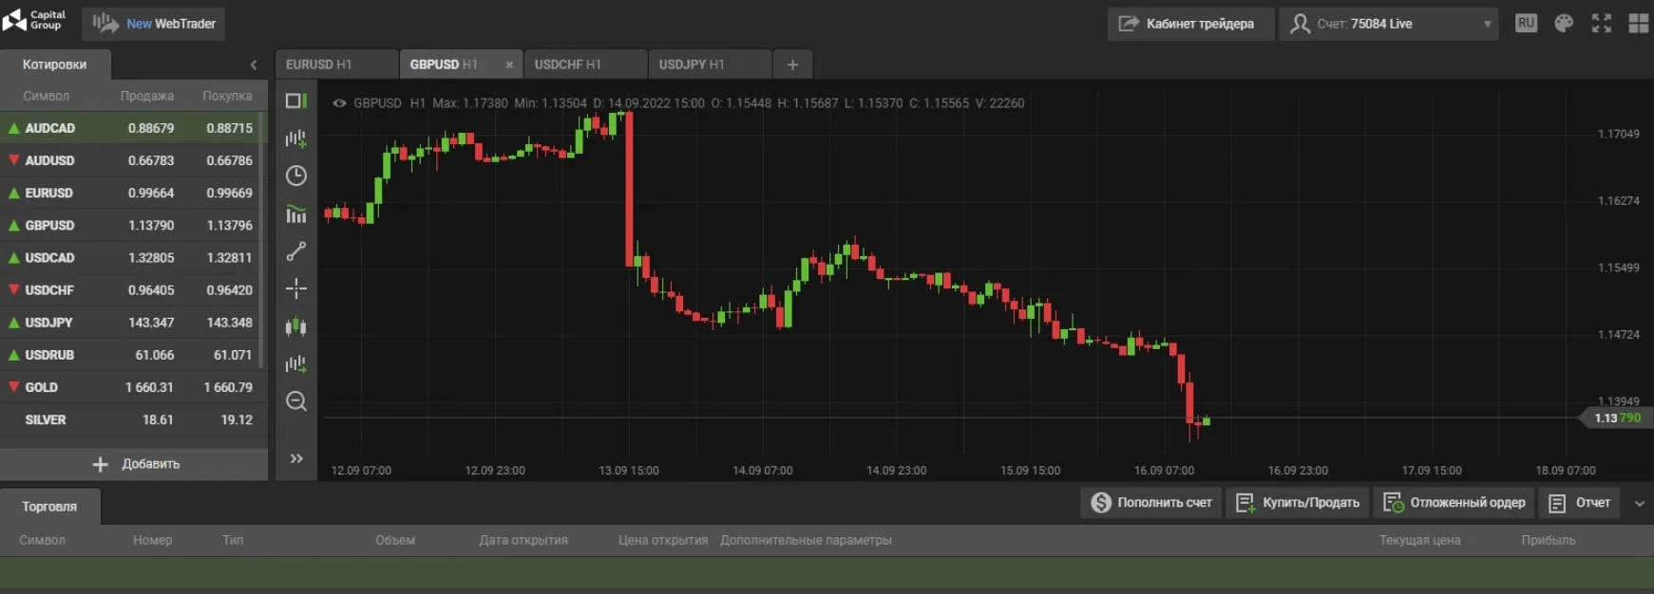The width and height of the screenshot is (1654, 594).
Task: Add a new chart tab with plus
Action: click(x=793, y=65)
